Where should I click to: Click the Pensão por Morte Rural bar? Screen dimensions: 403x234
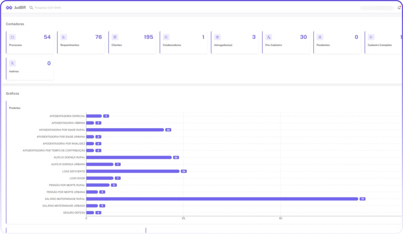point(98,185)
